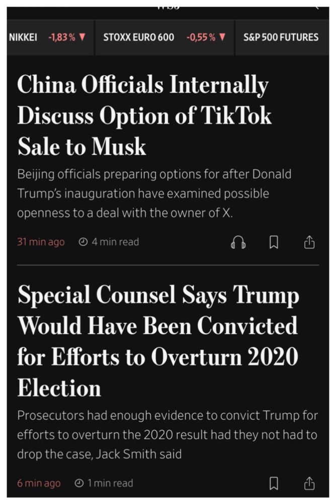Listen to the TikTok article audio
Screen dimensions: 336x504
239,242
